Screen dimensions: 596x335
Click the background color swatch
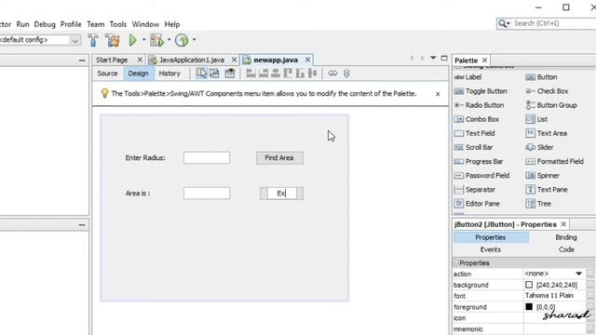pyautogui.click(x=529, y=285)
